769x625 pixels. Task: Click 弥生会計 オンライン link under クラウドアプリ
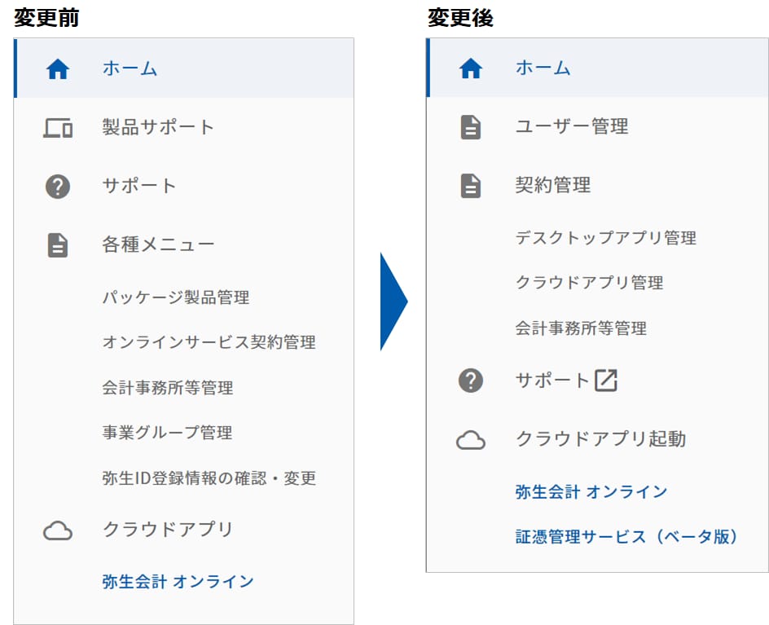pos(178,582)
